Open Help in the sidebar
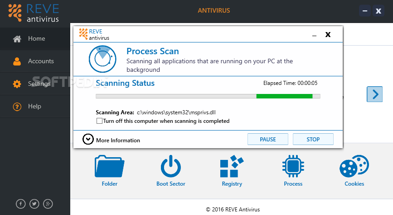This screenshot has width=393, height=215. click(35, 107)
